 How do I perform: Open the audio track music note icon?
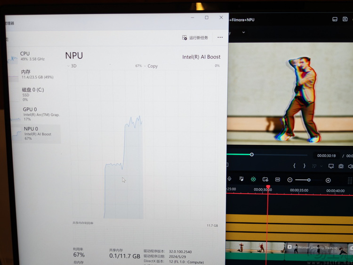click(241, 179)
